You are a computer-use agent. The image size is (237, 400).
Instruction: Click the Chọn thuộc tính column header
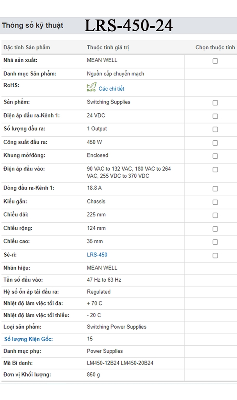[215, 47]
